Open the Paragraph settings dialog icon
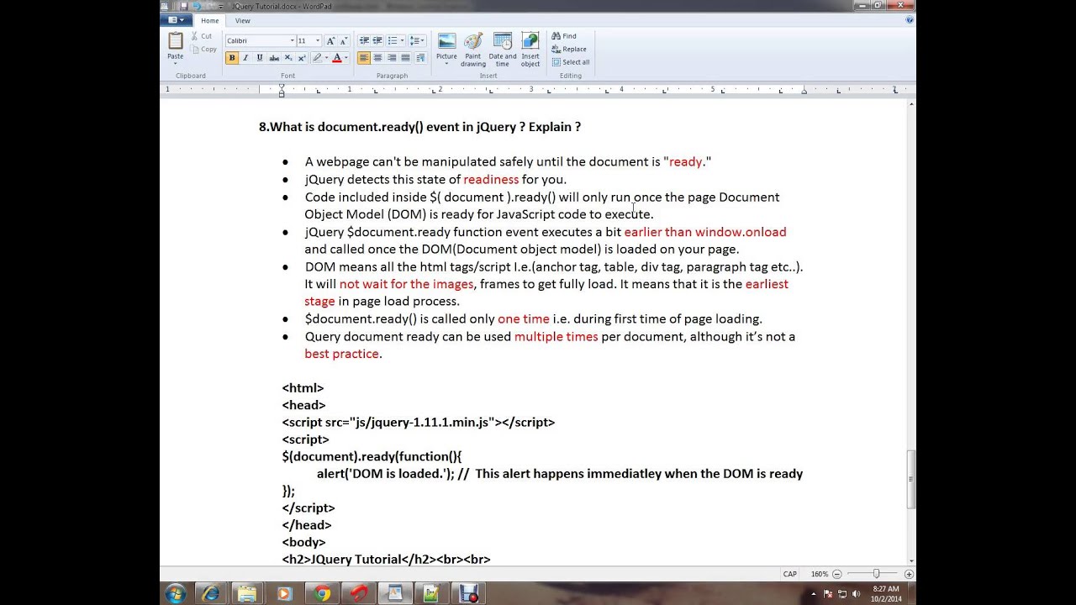The height and width of the screenshot is (605, 1076). (x=419, y=58)
